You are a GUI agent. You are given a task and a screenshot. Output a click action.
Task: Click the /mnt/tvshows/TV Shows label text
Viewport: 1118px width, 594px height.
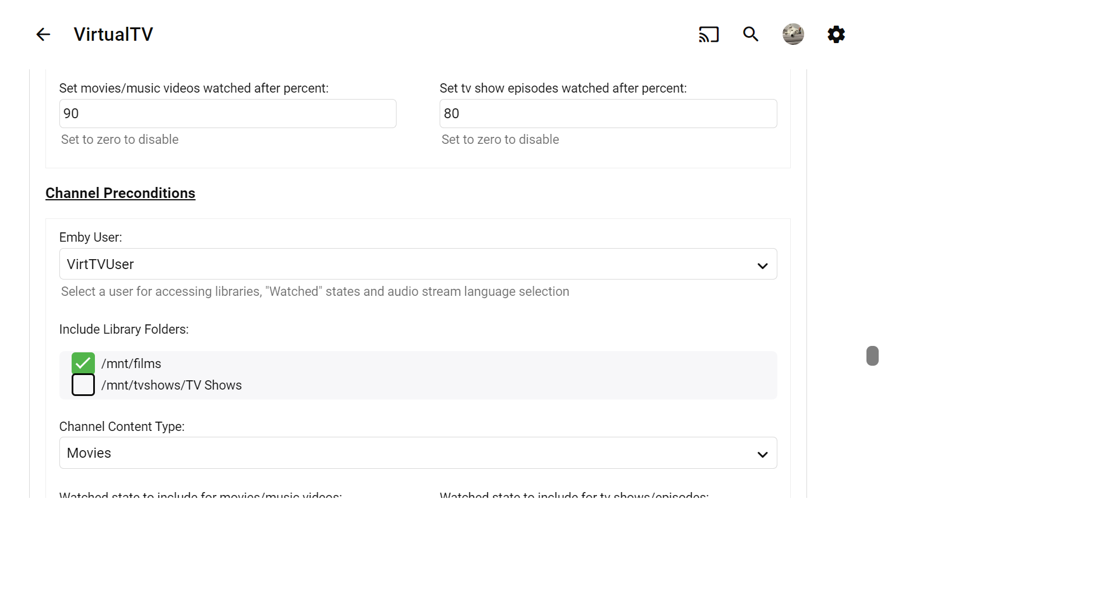[x=171, y=385]
